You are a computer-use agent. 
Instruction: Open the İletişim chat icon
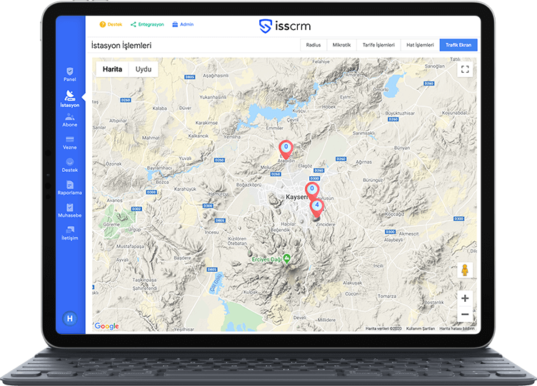pyautogui.click(x=70, y=230)
